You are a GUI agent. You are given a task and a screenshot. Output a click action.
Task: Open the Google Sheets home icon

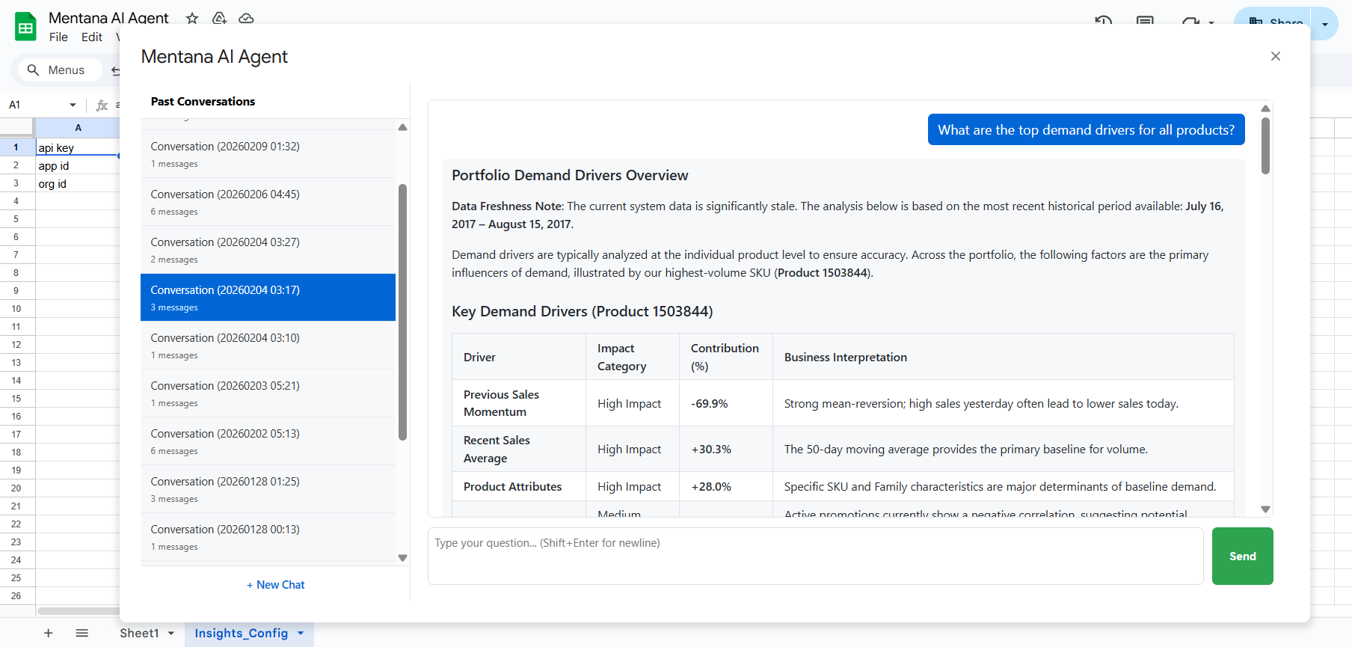pos(25,27)
